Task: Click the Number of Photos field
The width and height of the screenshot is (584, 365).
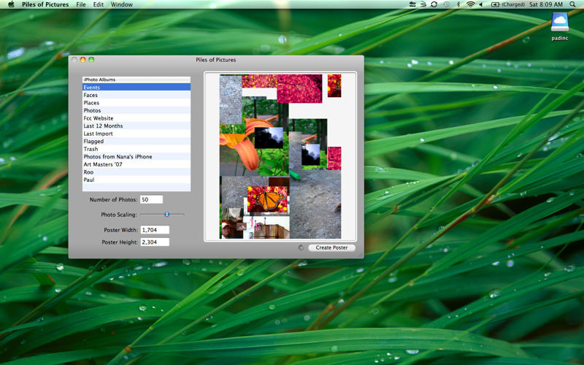Action: tap(151, 199)
